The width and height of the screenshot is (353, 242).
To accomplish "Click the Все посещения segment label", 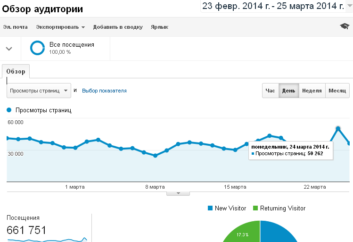I will (x=72, y=45).
